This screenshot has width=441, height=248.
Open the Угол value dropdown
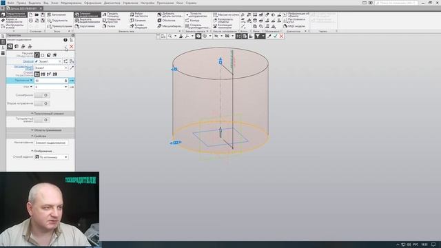point(66,87)
